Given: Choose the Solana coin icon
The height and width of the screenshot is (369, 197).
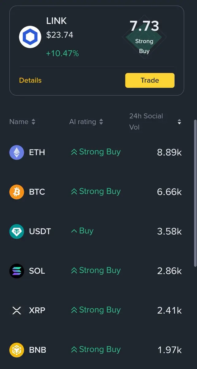Looking at the screenshot, I should [17, 271].
